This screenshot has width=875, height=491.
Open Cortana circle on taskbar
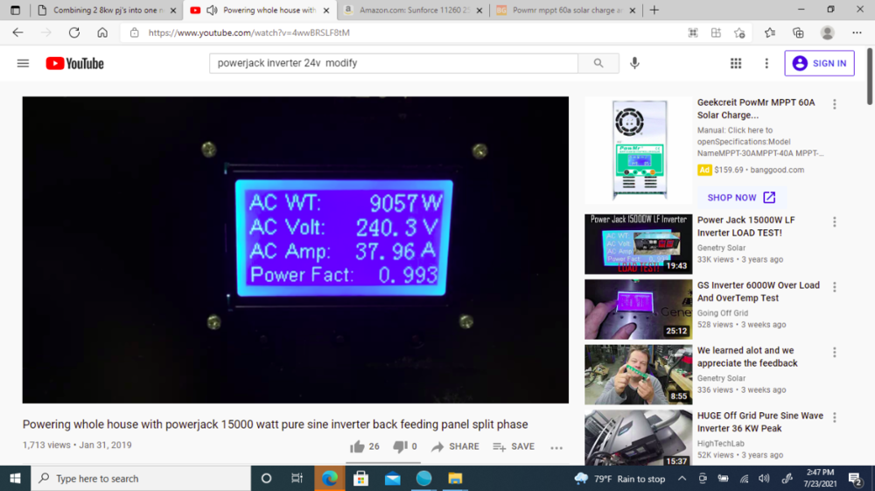tap(266, 478)
